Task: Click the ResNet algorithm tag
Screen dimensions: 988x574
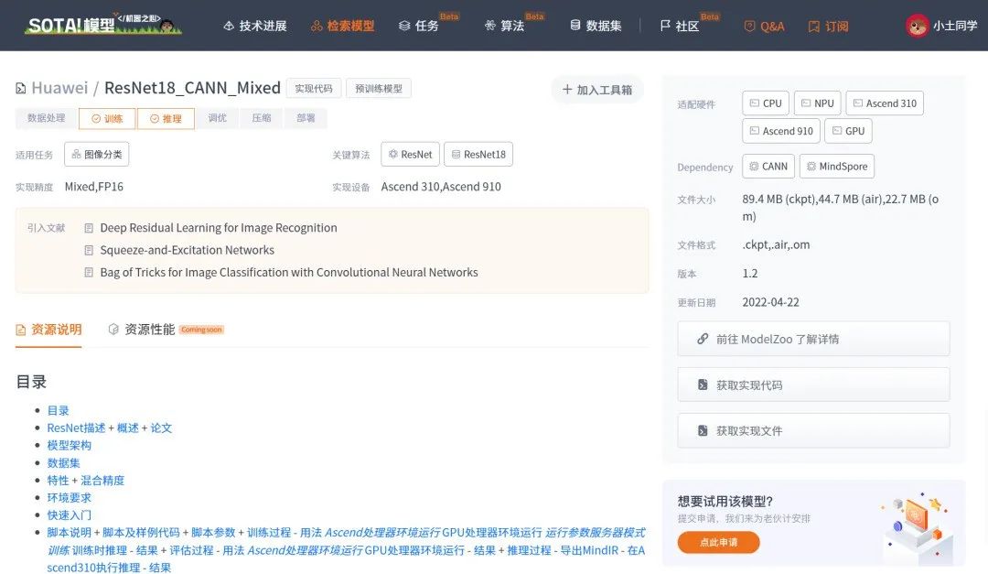Action: (x=410, y=155)
